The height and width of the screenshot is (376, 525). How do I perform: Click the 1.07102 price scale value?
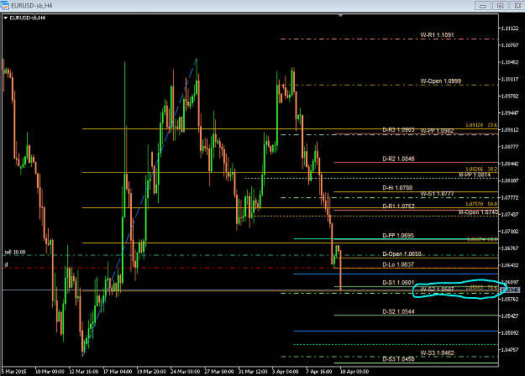coord(510,231)
